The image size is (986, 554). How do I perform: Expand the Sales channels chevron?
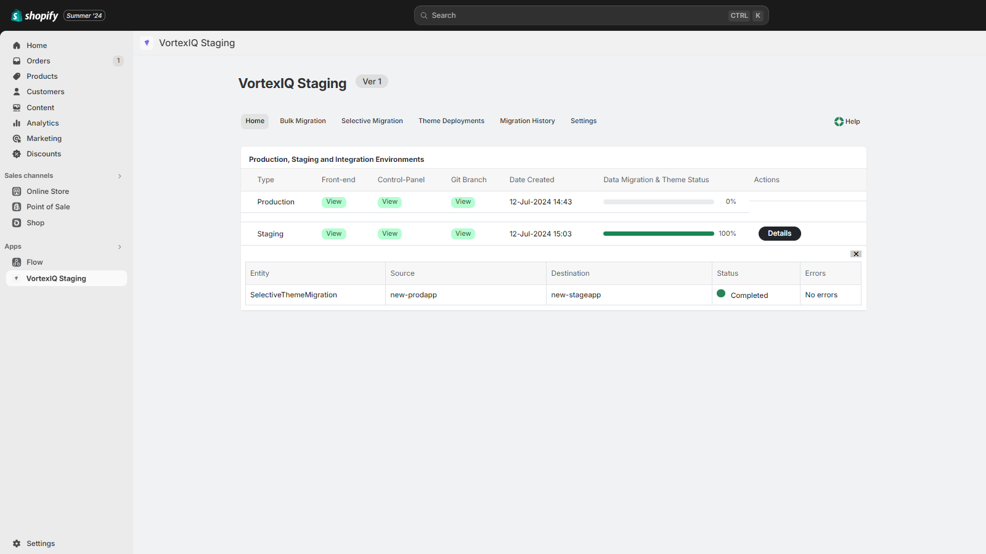tap(120, 176)
